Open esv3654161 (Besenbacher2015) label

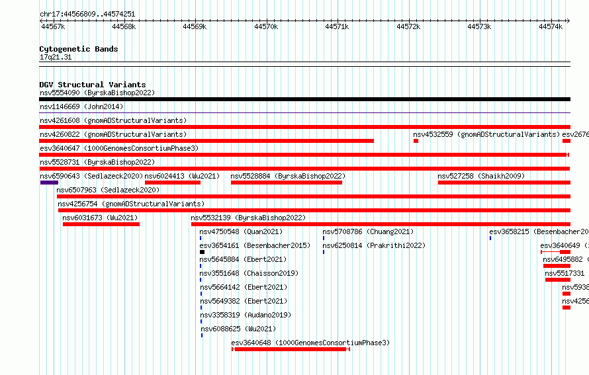click(x=255, y=245)
